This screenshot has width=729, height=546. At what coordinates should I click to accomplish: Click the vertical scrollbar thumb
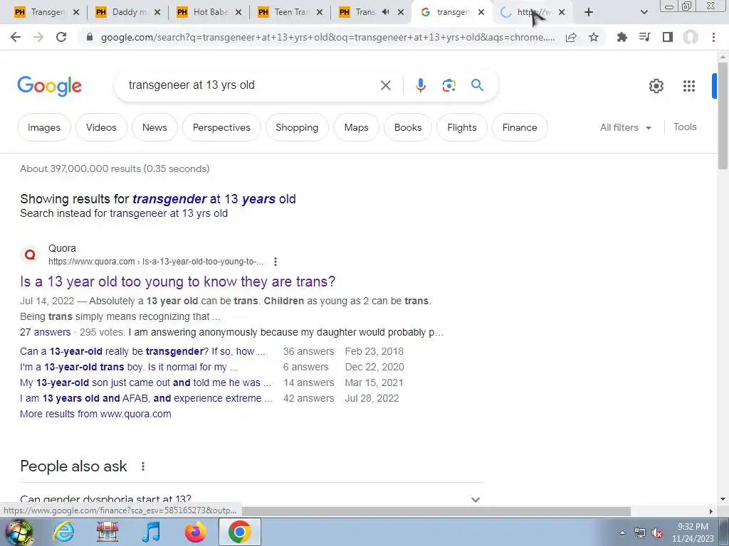point(723,115)
